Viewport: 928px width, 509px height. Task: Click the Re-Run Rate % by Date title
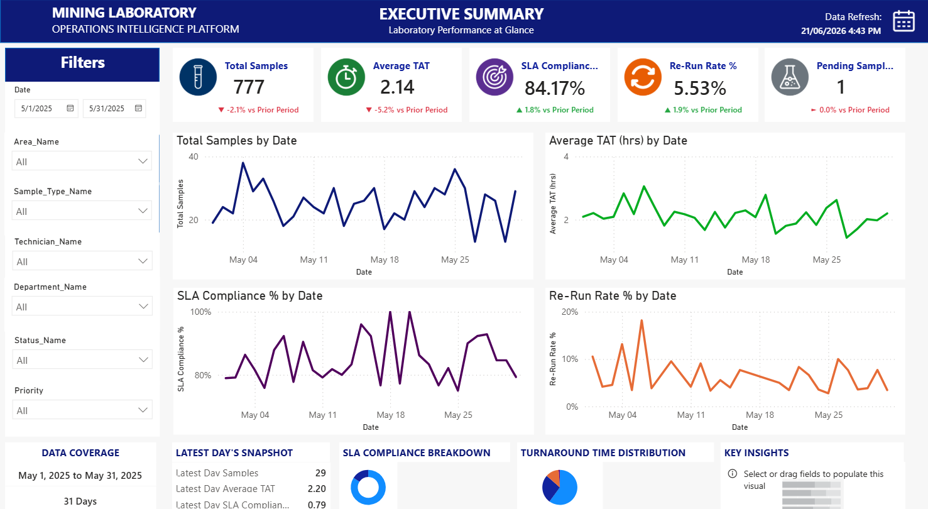(x=613, y=296)
